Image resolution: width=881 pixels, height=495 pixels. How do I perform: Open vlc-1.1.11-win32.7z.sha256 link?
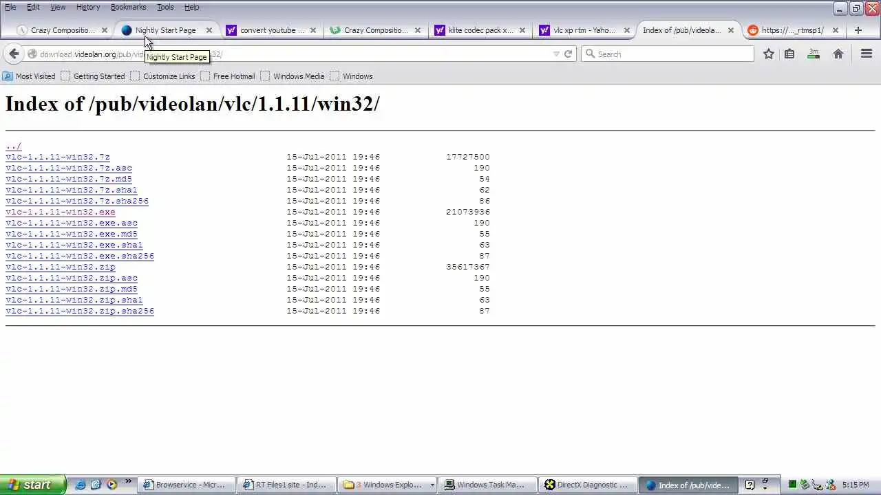(x=77, y=201)
